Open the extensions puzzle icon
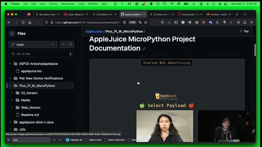 pos(245,22)
